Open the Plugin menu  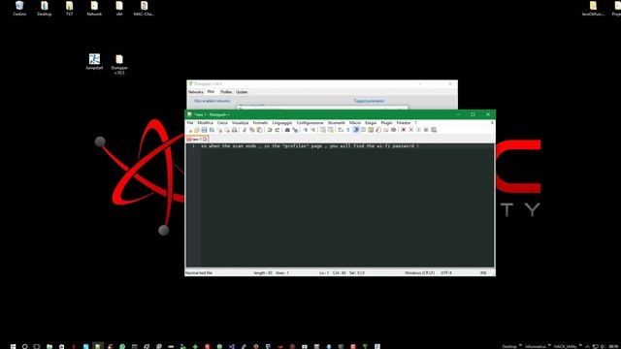[386, 123]
